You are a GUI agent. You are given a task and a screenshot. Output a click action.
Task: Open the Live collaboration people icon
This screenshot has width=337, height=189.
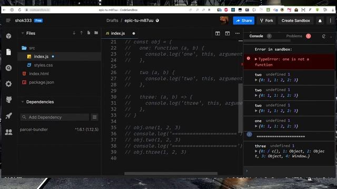coord(8,132)
